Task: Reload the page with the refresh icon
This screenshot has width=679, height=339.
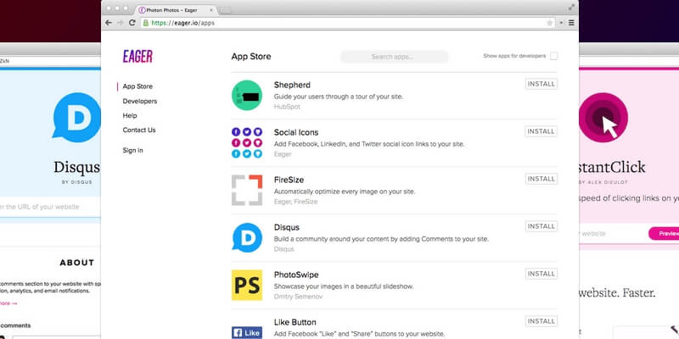Action: tap(132, 22)
